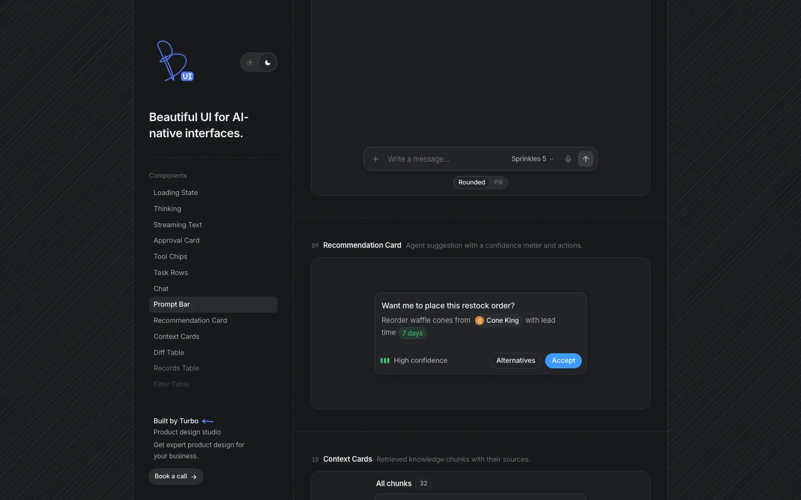This screenshot has width=801, height=500.
Task: Click the High confidence meter bars
Action: pyautogui.click(x=385, y=361)
